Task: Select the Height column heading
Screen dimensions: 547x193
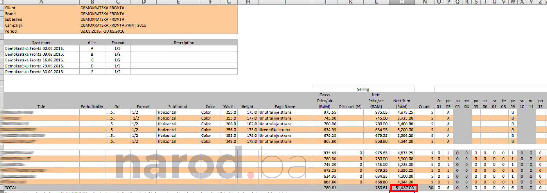Action: (247, 106)
